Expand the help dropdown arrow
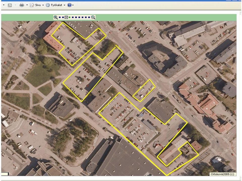This screenshot has width=242, height=181. click(73, 5)
